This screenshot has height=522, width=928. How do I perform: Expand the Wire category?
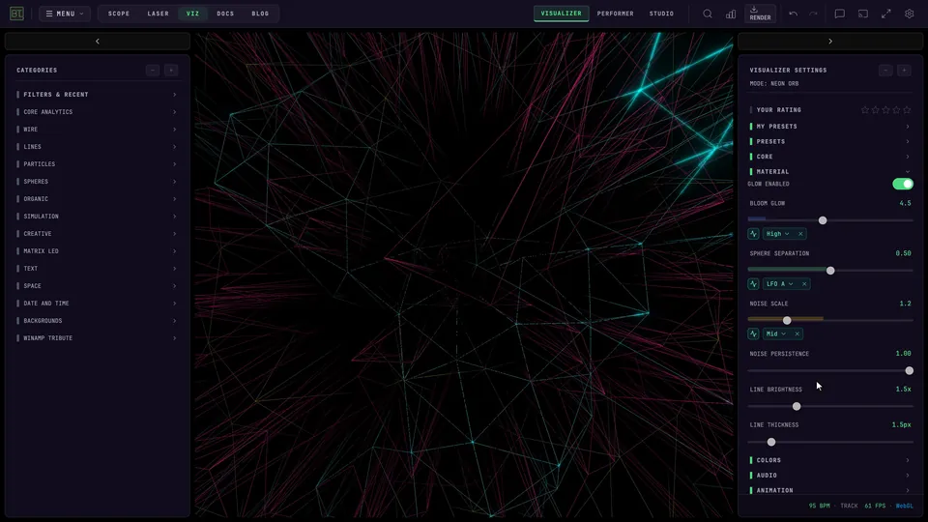click(97, 129)
